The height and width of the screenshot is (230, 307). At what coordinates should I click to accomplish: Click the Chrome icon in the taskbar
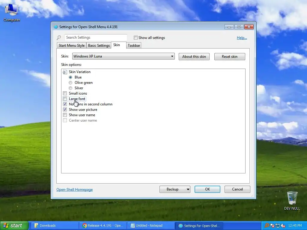coord(85,226)
